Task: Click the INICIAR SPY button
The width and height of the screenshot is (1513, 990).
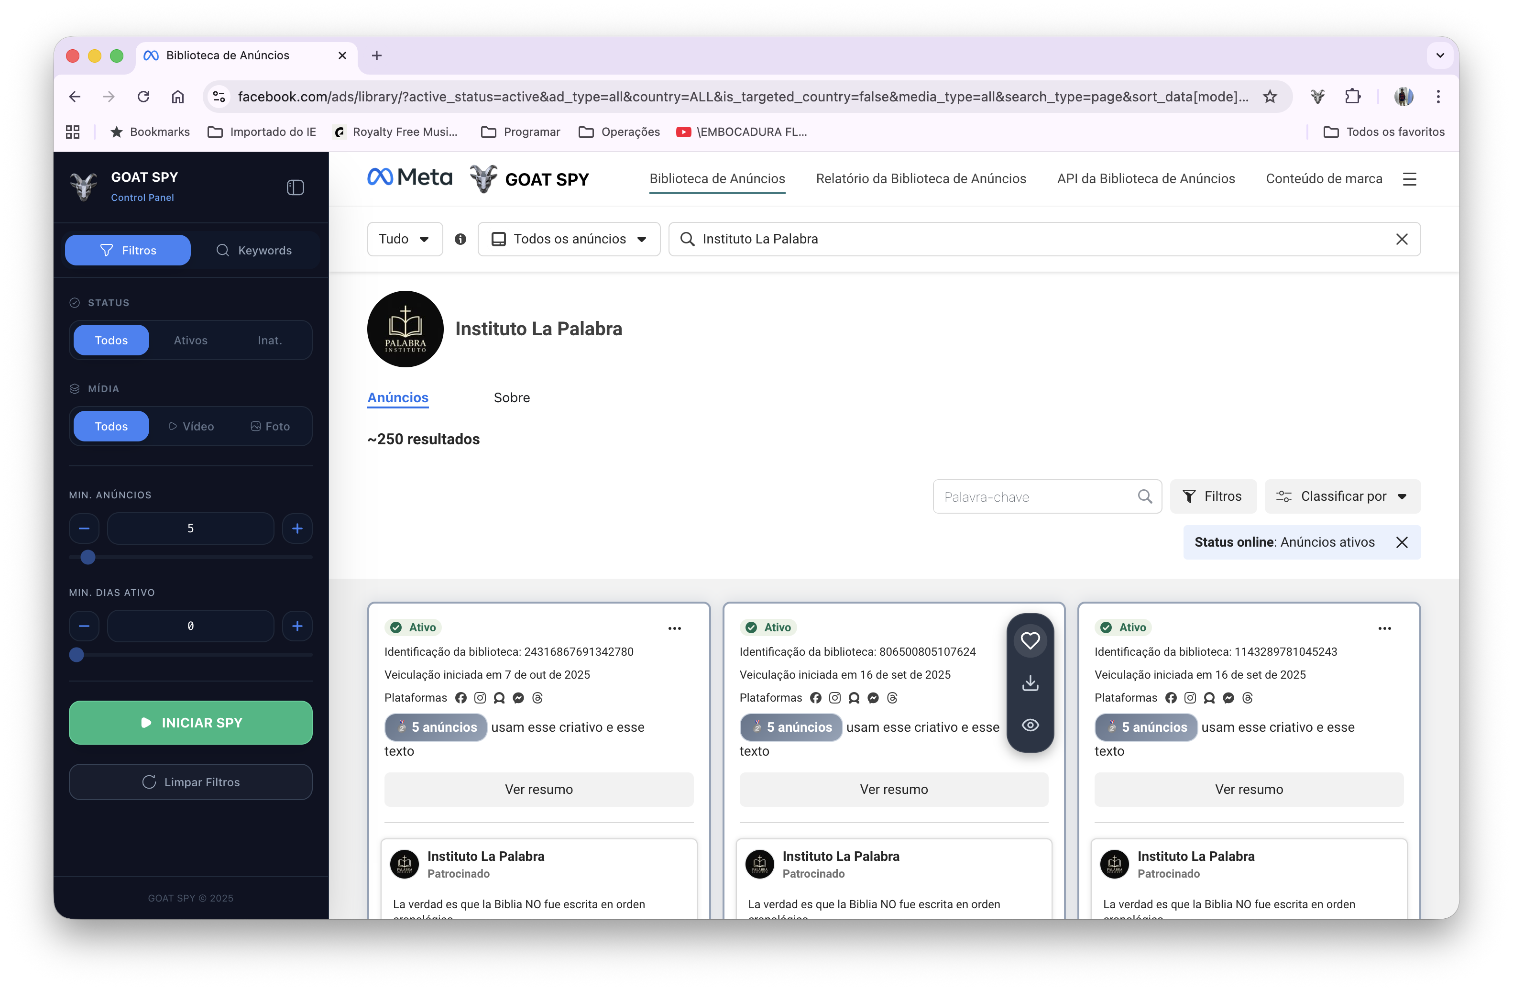Action: 190,722
